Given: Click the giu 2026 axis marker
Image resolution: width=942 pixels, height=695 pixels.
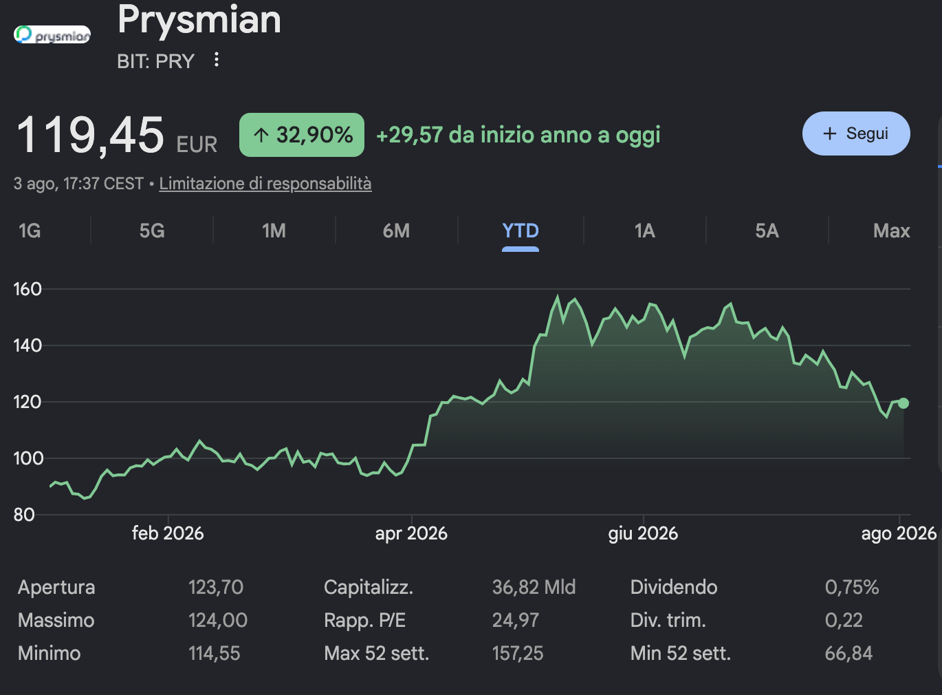Looking at the screenshot, I should pyautogui.click(x=643, y=533).
